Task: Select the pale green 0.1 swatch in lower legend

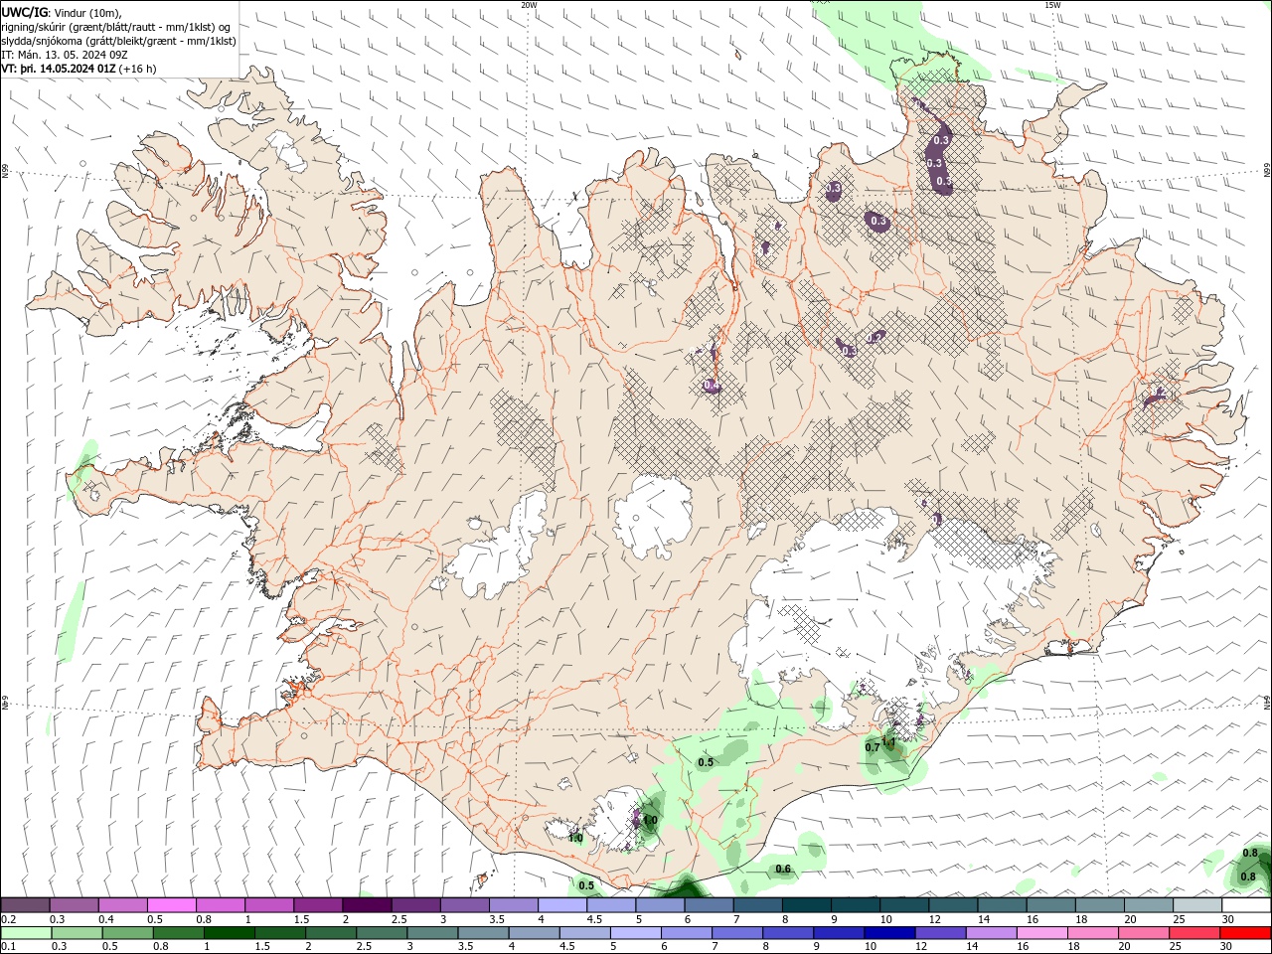Action: tap(26, 933)
